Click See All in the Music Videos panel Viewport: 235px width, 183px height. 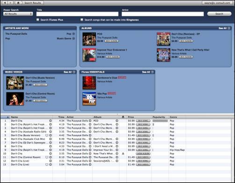tap(69, 72)
